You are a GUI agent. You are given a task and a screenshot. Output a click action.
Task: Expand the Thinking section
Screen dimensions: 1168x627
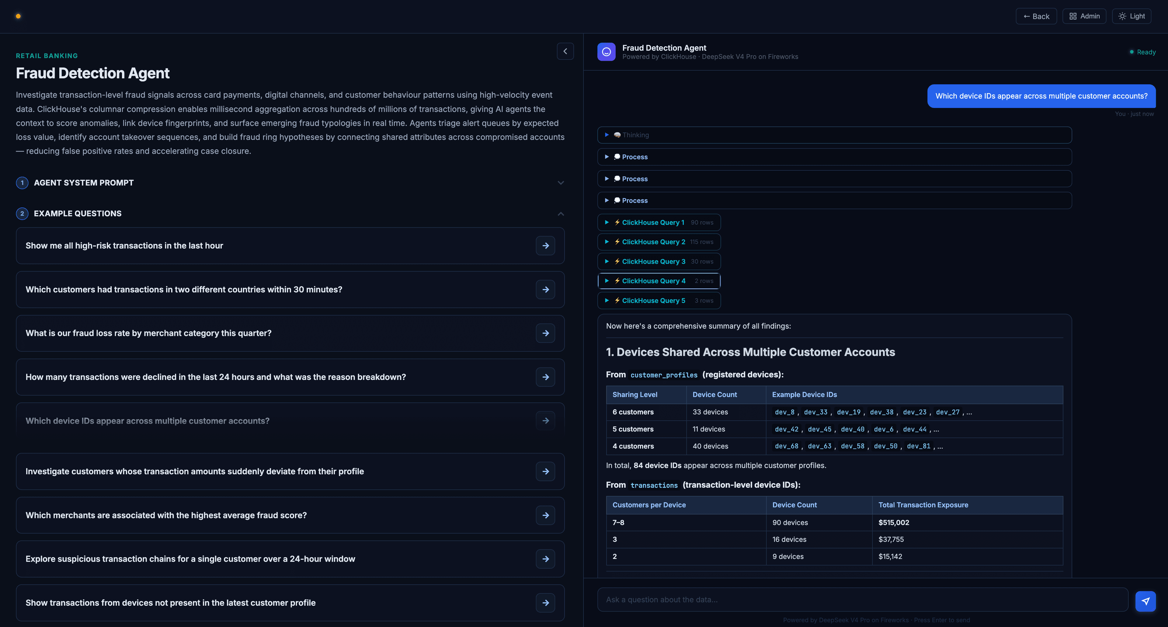[834, 135]
